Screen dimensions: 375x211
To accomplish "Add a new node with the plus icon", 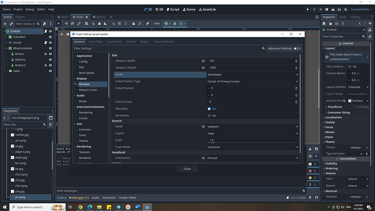I will click(5, 24).
